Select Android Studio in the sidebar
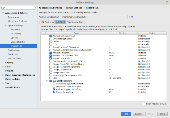 [x=13, y=87]
